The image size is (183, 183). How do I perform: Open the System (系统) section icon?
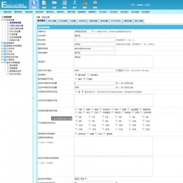point(34,5)
